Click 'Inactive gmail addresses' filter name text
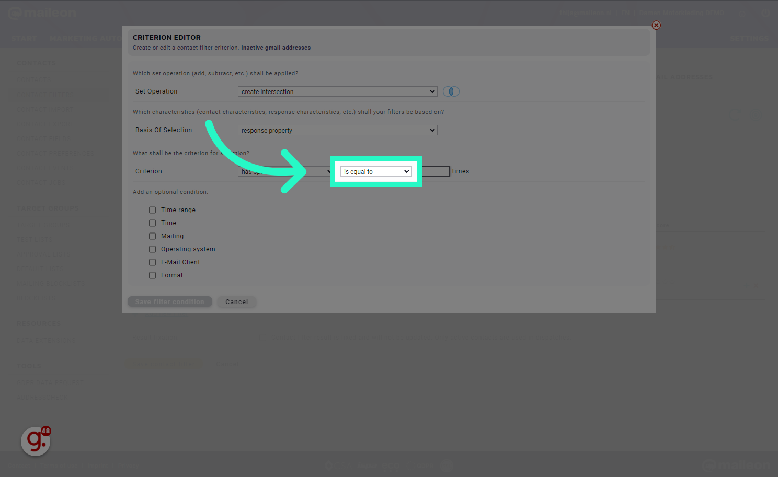This screenshot has height=477, width=778. click(276, 48)
